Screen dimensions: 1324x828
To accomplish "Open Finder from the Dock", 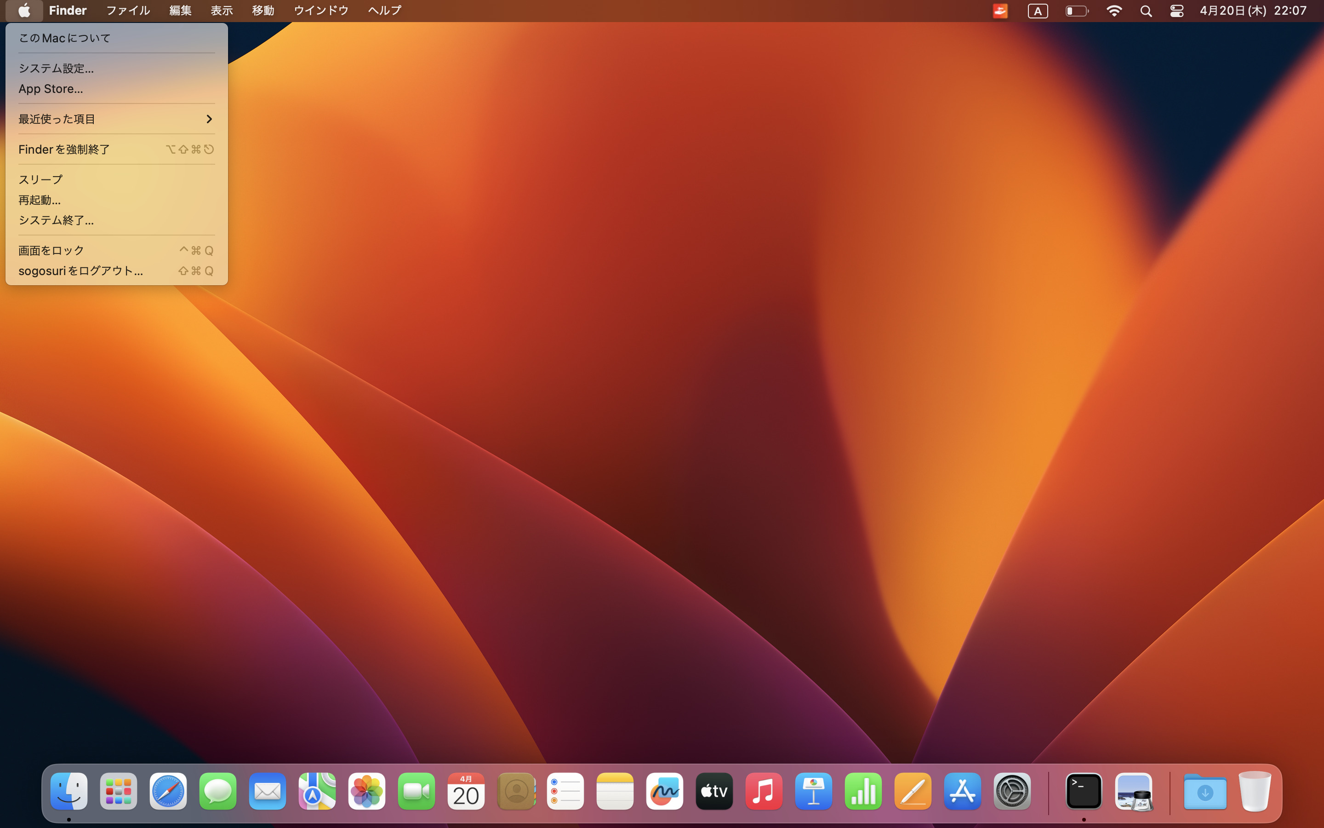I will (69, 791).
